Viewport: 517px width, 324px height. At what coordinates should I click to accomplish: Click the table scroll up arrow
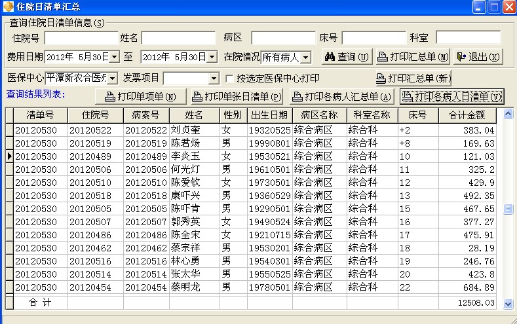coord(508,114)
